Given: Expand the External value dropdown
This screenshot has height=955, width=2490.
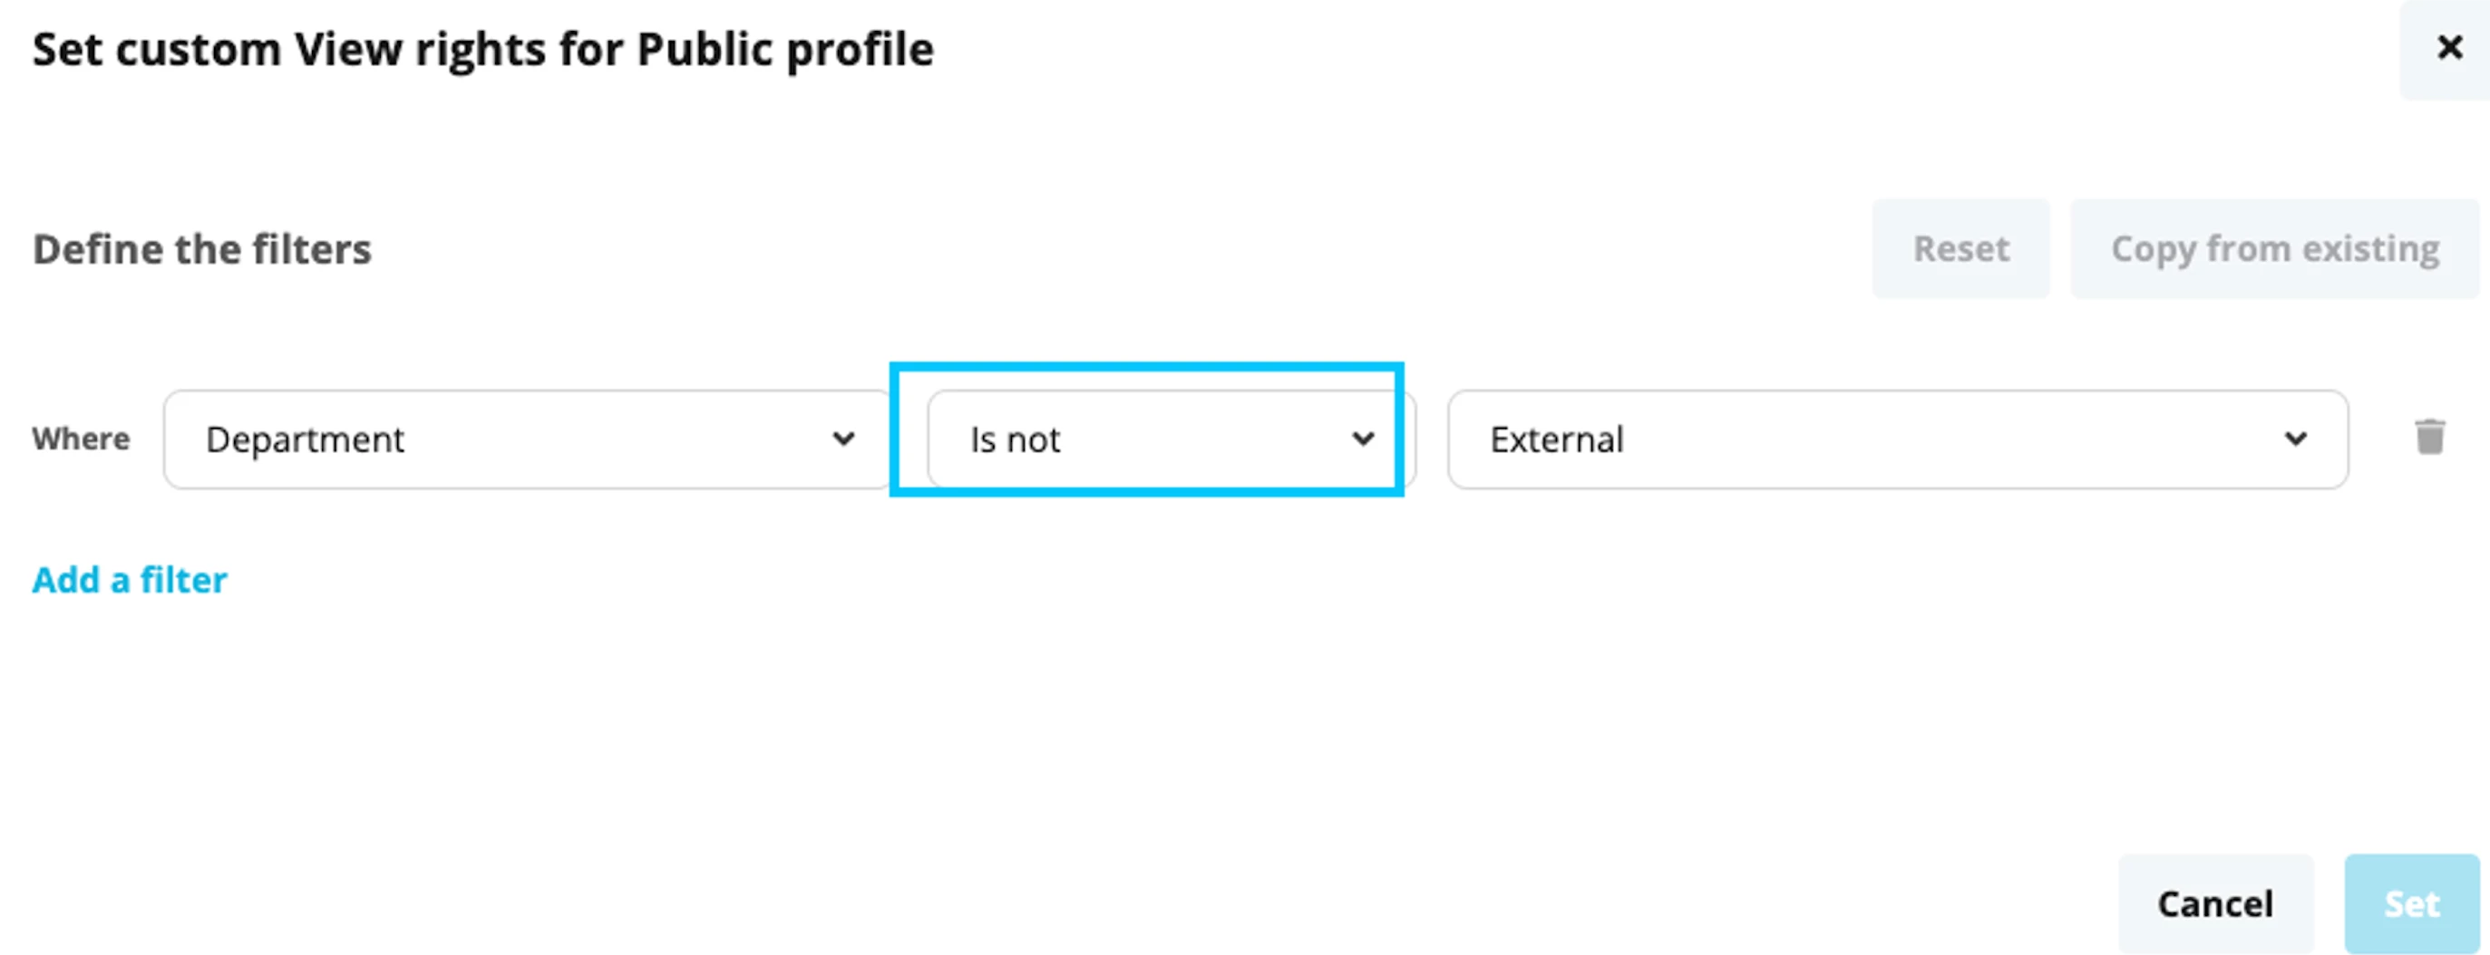Looking at the screenshot, I should click(x=1898, y=439).
